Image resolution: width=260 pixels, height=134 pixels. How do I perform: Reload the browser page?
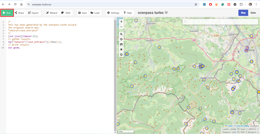(x=15, y=5)
